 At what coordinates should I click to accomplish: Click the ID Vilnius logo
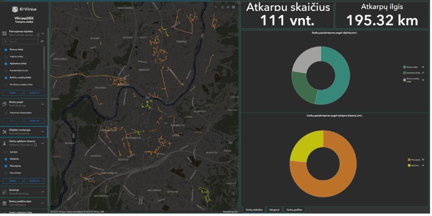(x=24, y=9)
